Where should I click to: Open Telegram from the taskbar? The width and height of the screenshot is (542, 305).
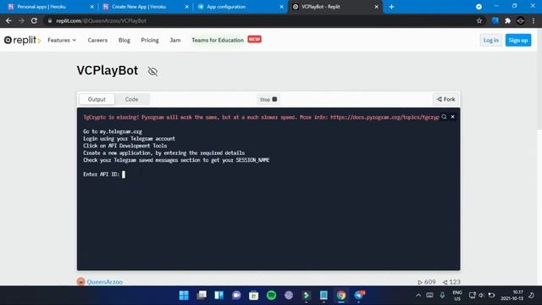pos(359,295)
